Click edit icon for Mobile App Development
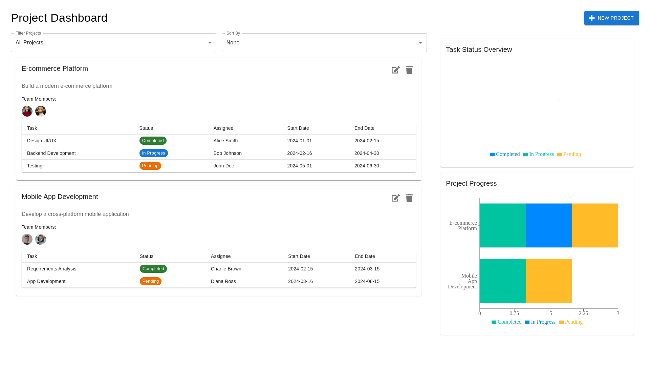 click(395, 198)
